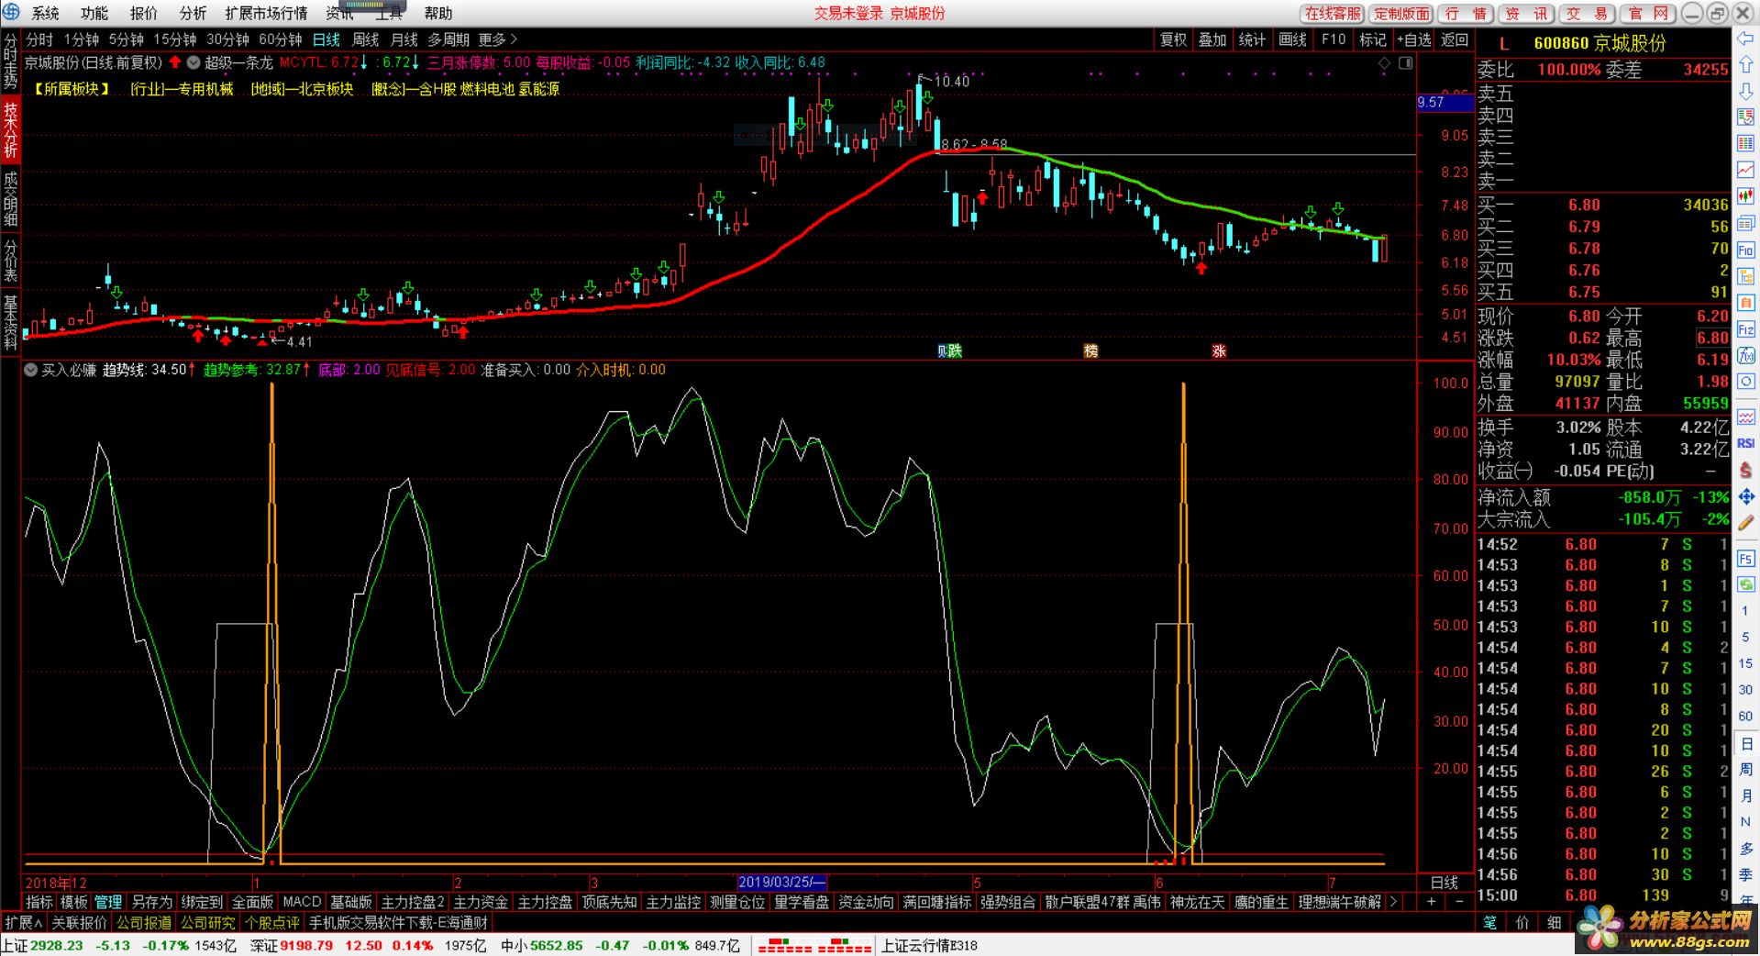Click the F10 company info sidebar icon
Screen dimensions: 1760x956
click(x=1745, y=250)
